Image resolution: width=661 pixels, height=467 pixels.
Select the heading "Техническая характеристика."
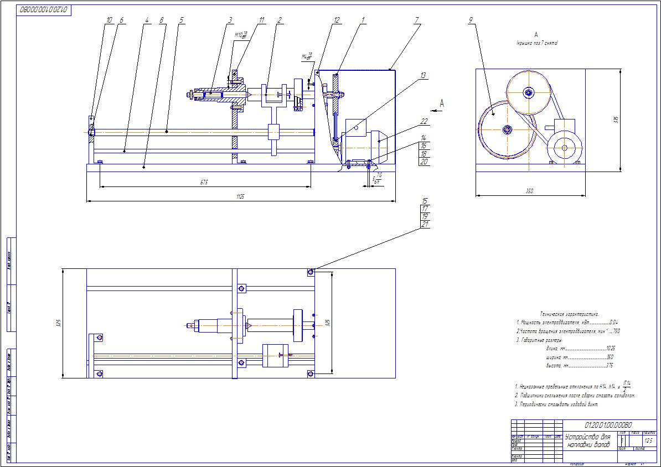coord(570,314)
